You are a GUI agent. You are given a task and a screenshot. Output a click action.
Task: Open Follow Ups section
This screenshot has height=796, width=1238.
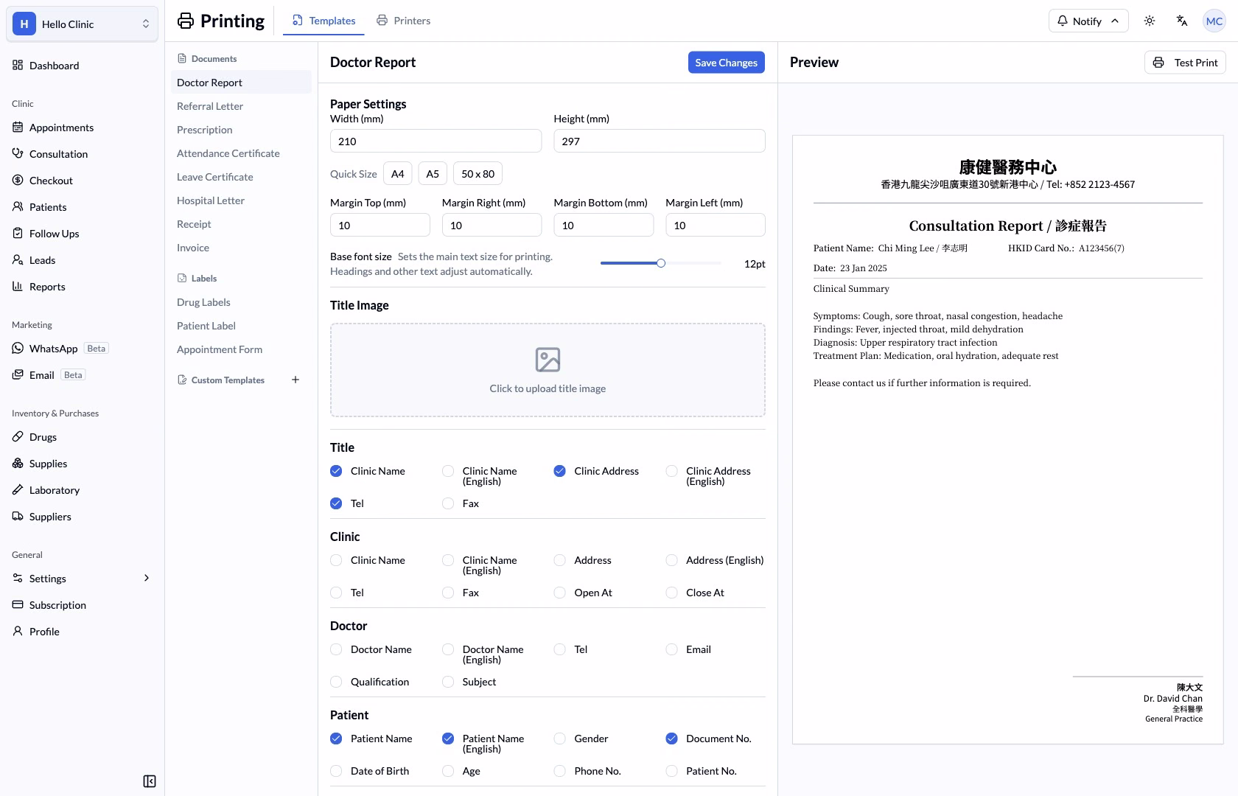click(x=82, y=234)
